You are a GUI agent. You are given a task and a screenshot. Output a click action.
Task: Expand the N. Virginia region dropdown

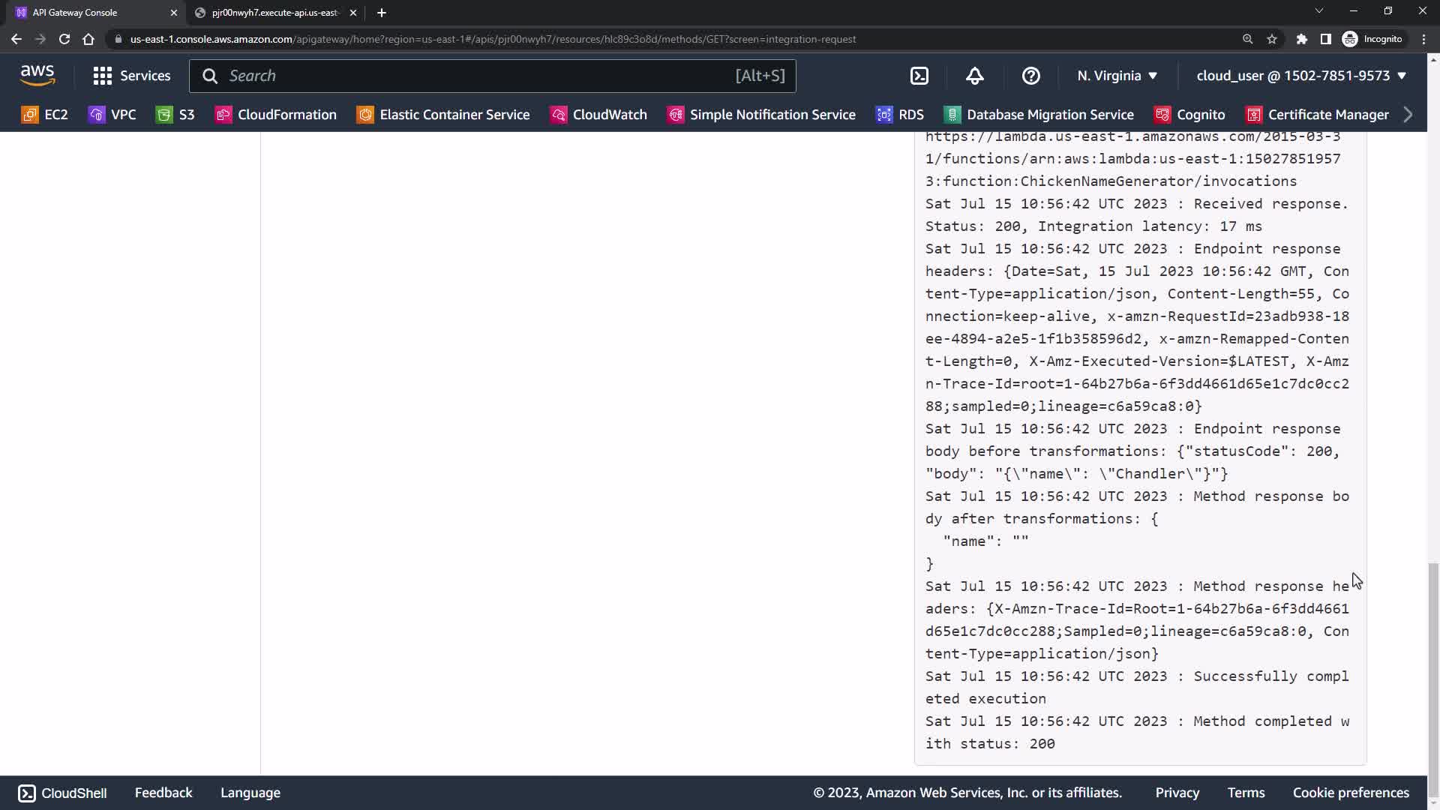[x=1117, y=76]
